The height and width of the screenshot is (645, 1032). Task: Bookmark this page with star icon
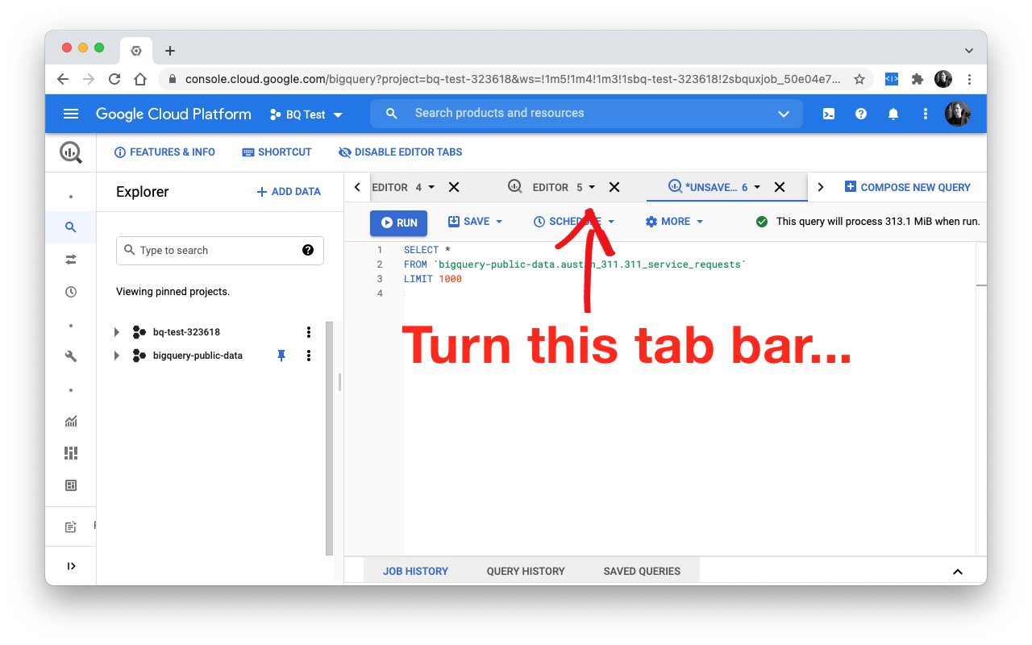(x=859, y=79)
